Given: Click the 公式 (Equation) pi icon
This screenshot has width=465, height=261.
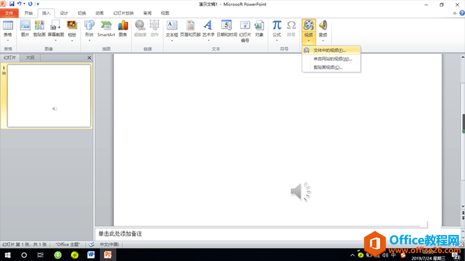Looking at the screenshot, I should click(277, 28).
